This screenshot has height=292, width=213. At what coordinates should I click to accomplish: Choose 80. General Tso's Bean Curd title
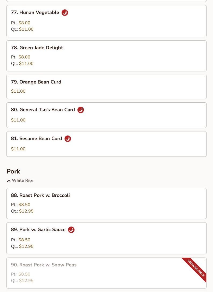pos(43,110)
